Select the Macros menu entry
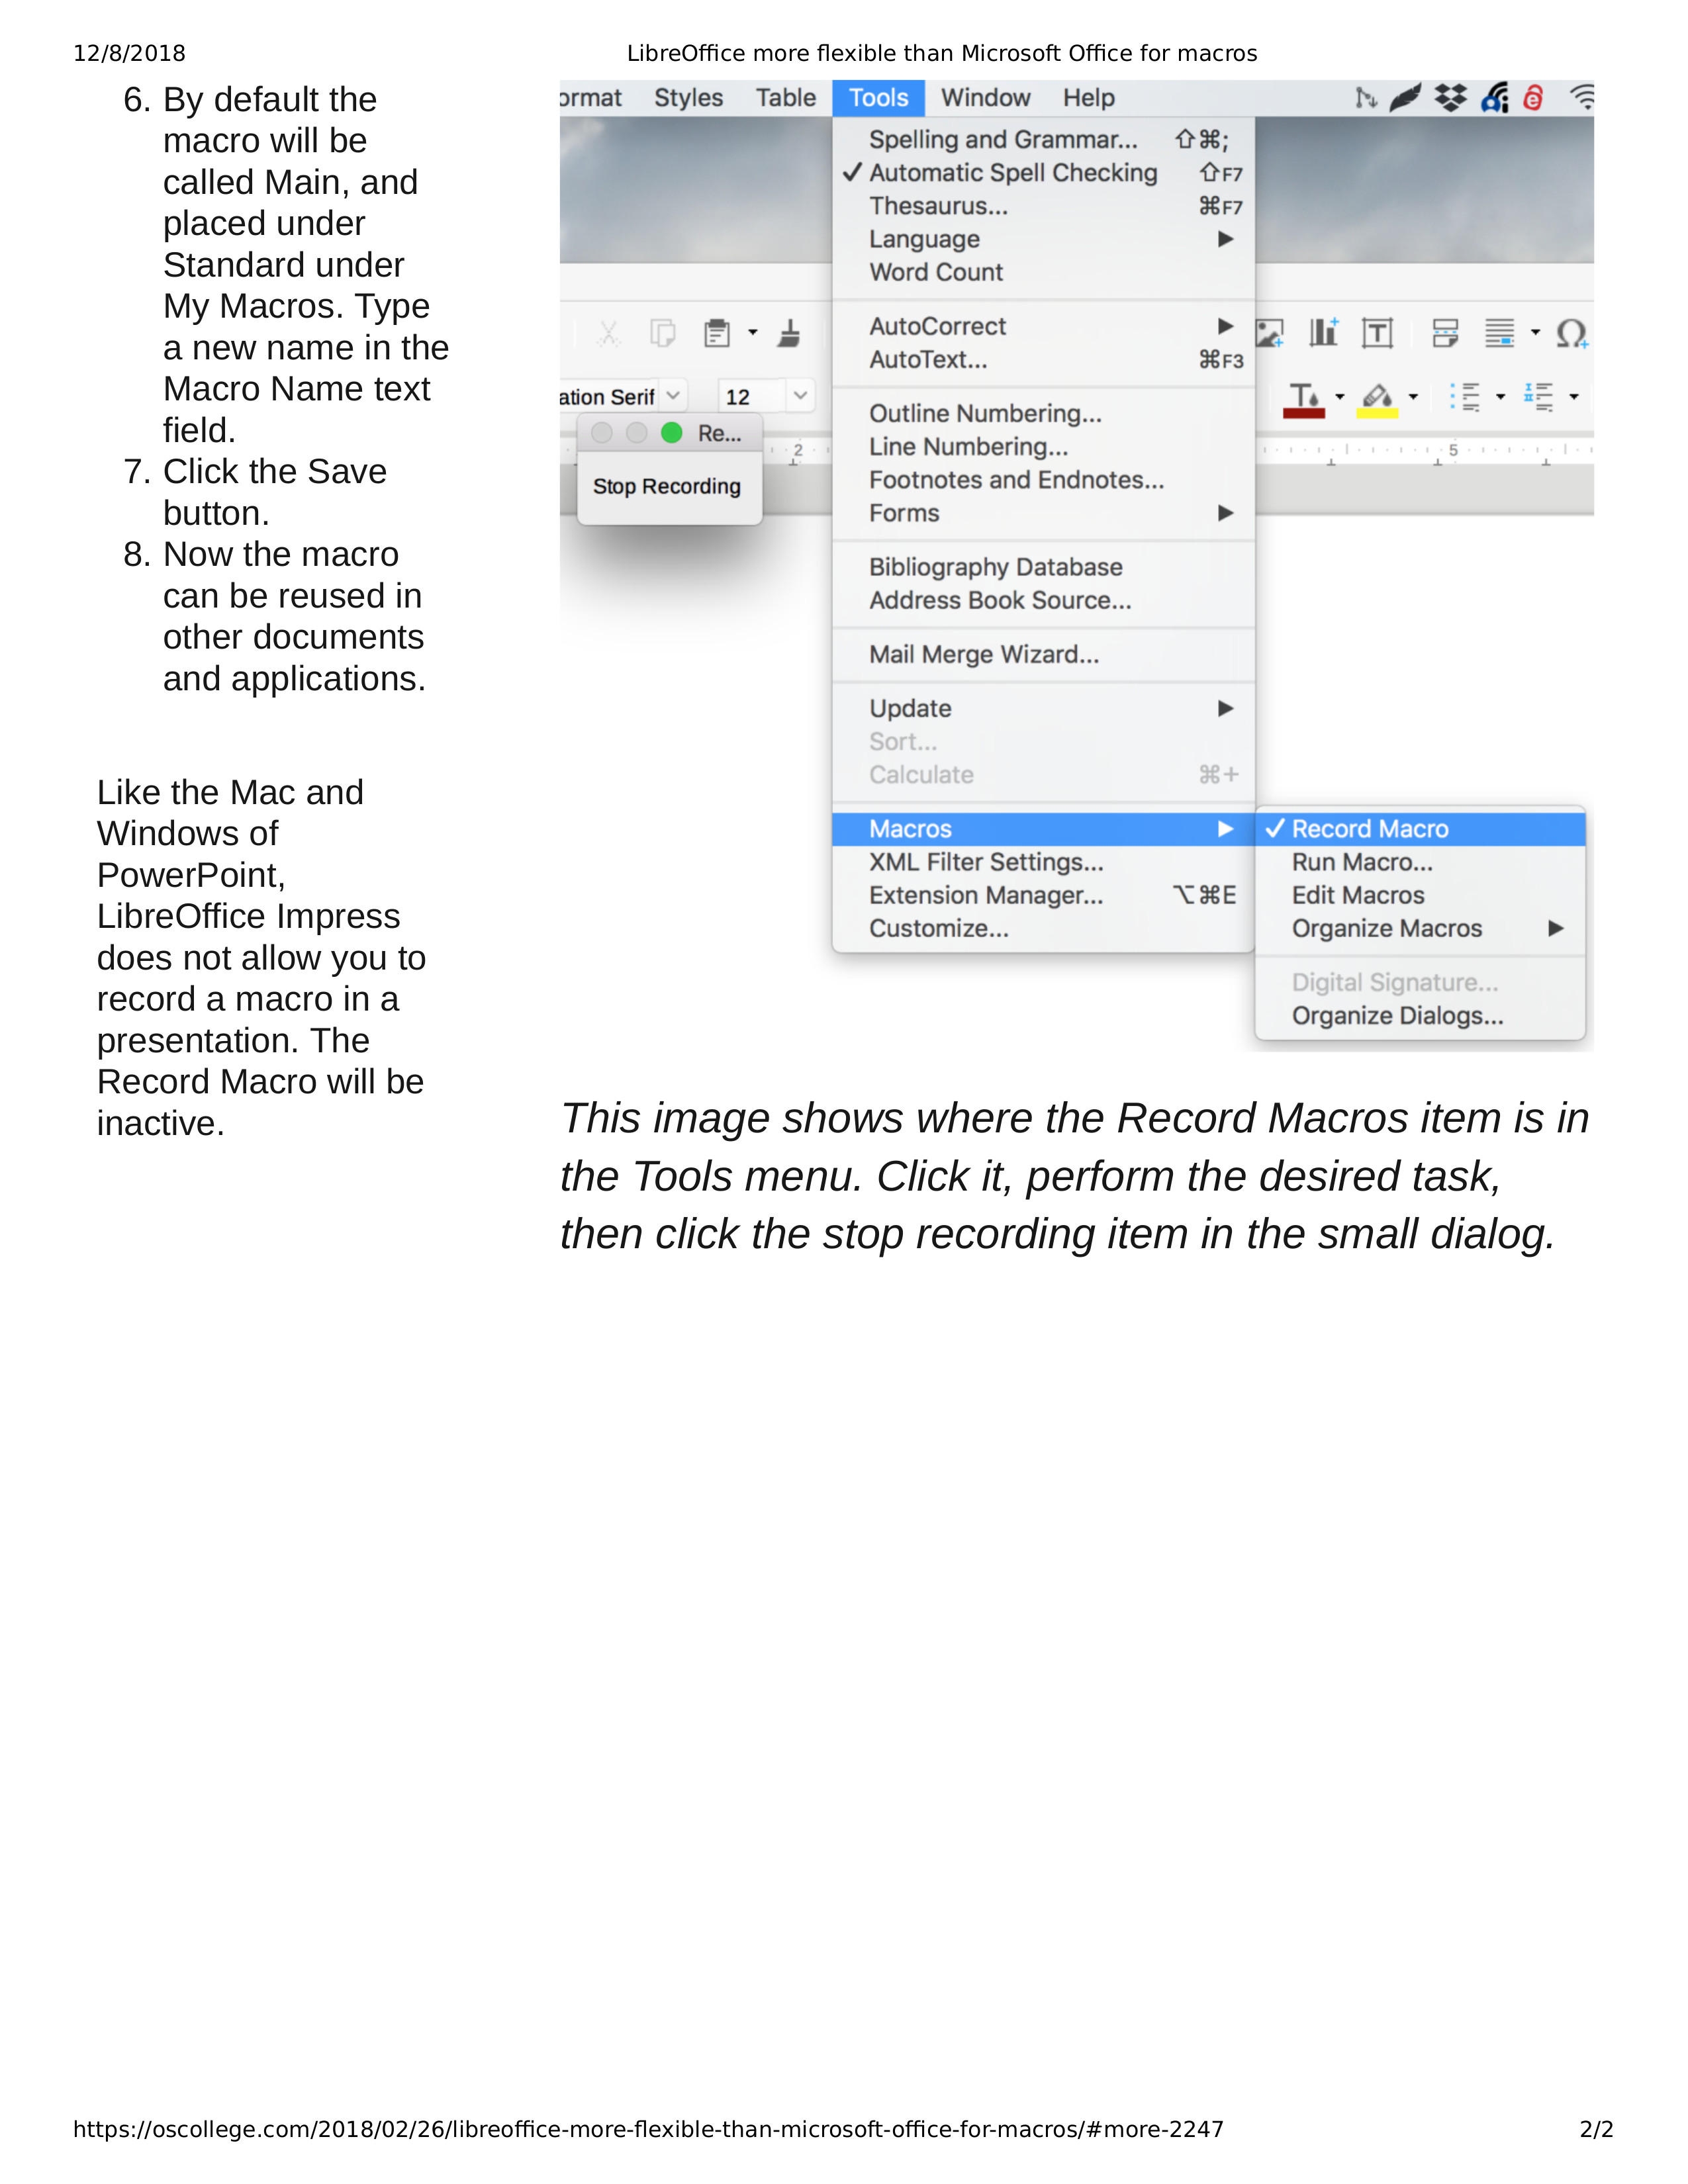Viewport: 1688px width, 2184px height. (1043, 829)
